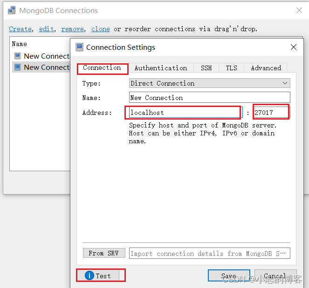
Task: Switch to the Authentication tab
Action: (x=161, y=68)
